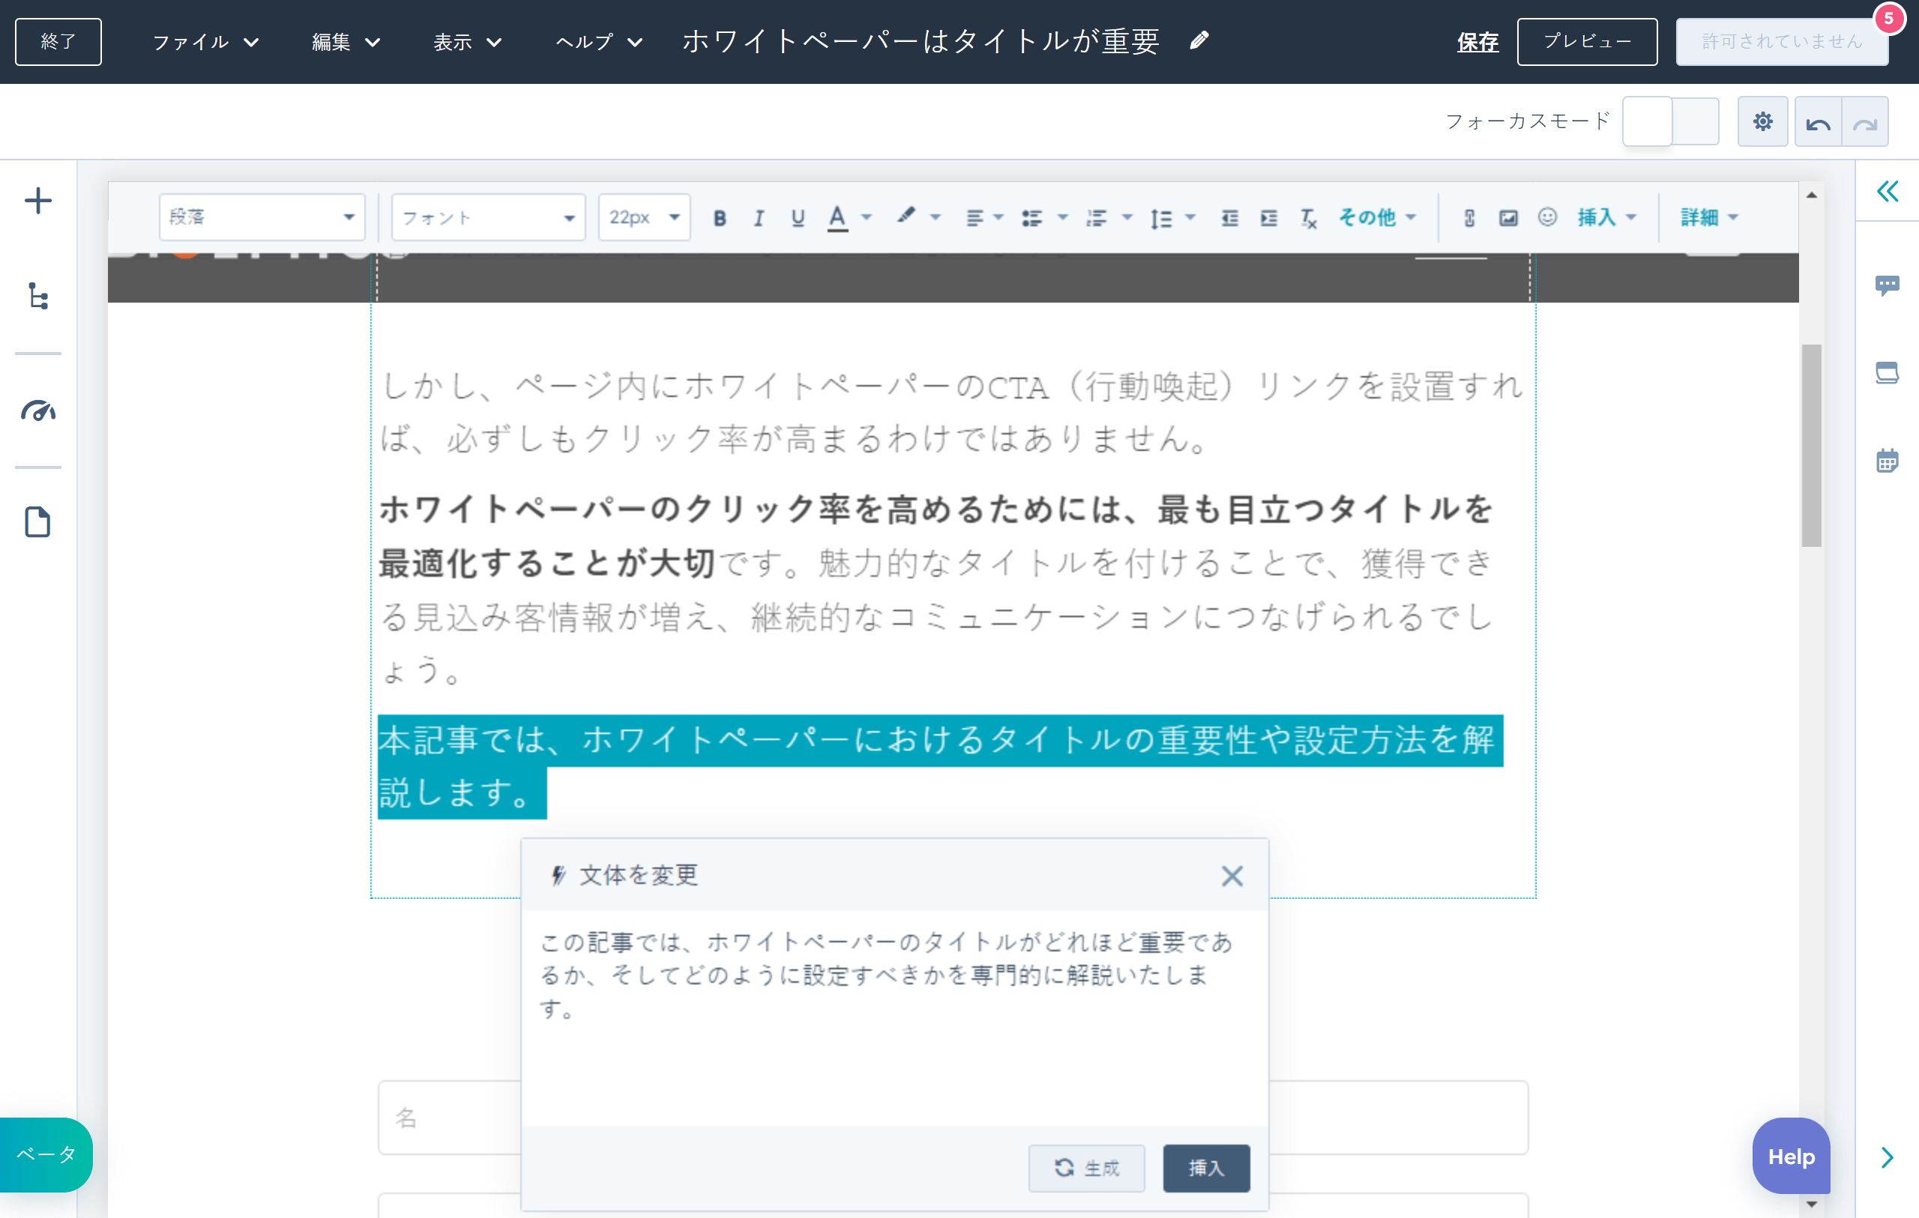1919x1218 pixels.
Task: Open the calendar icon in right sidebar
Action: point(1887,460)
